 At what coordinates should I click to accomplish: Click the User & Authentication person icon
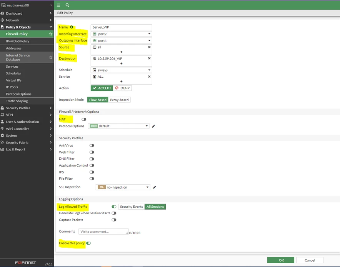(x=2, y=122)
